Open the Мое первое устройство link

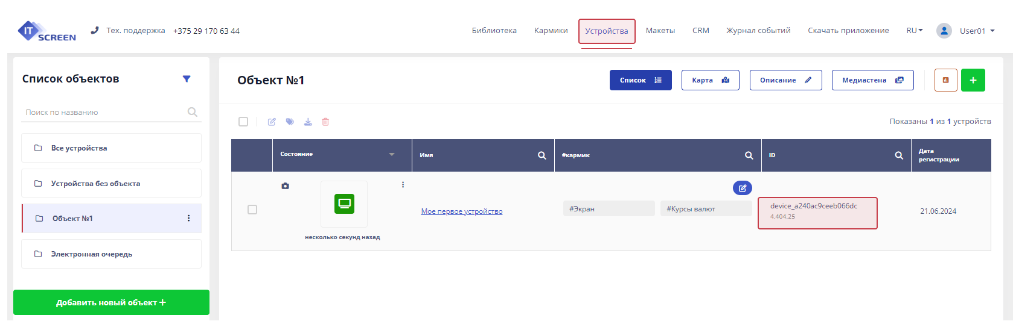click(461, 211)
